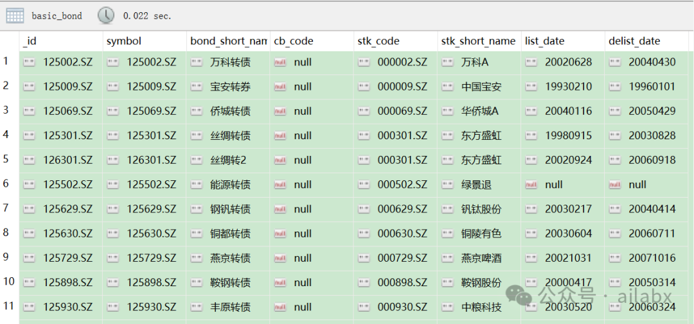Select stk_code cell 000629.SZ
This screenshot has height=324, width=694.
pos(395,209)
